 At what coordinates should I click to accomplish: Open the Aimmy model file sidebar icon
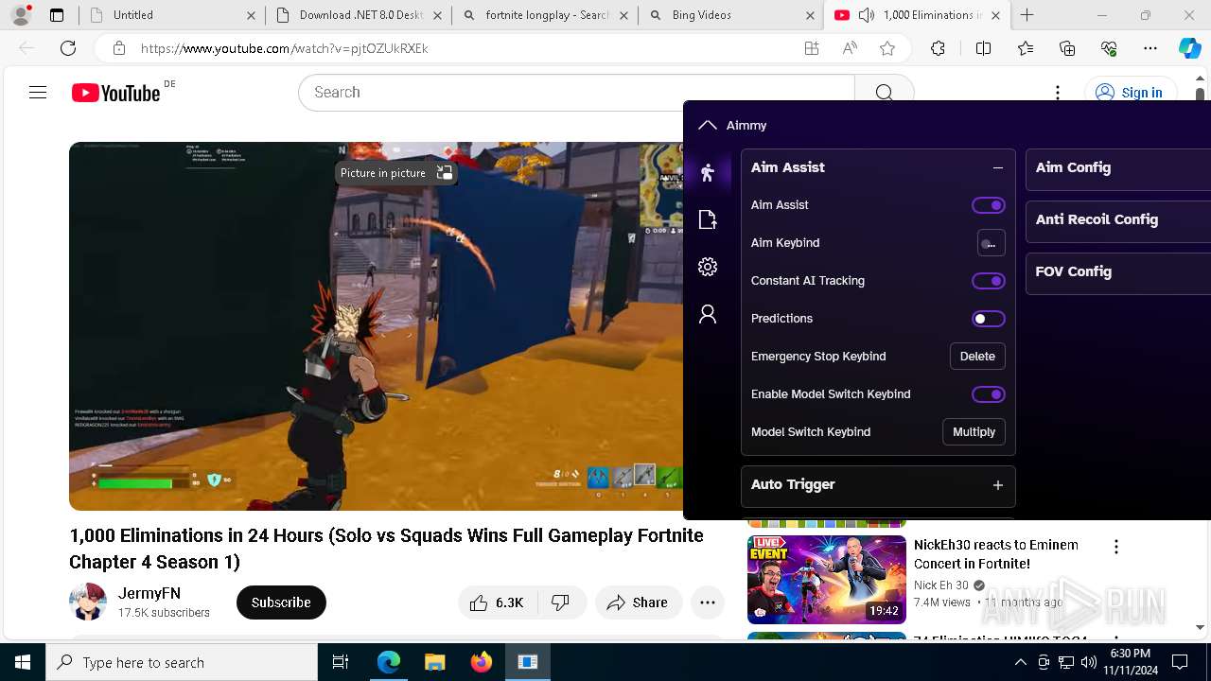pos(708,219)
